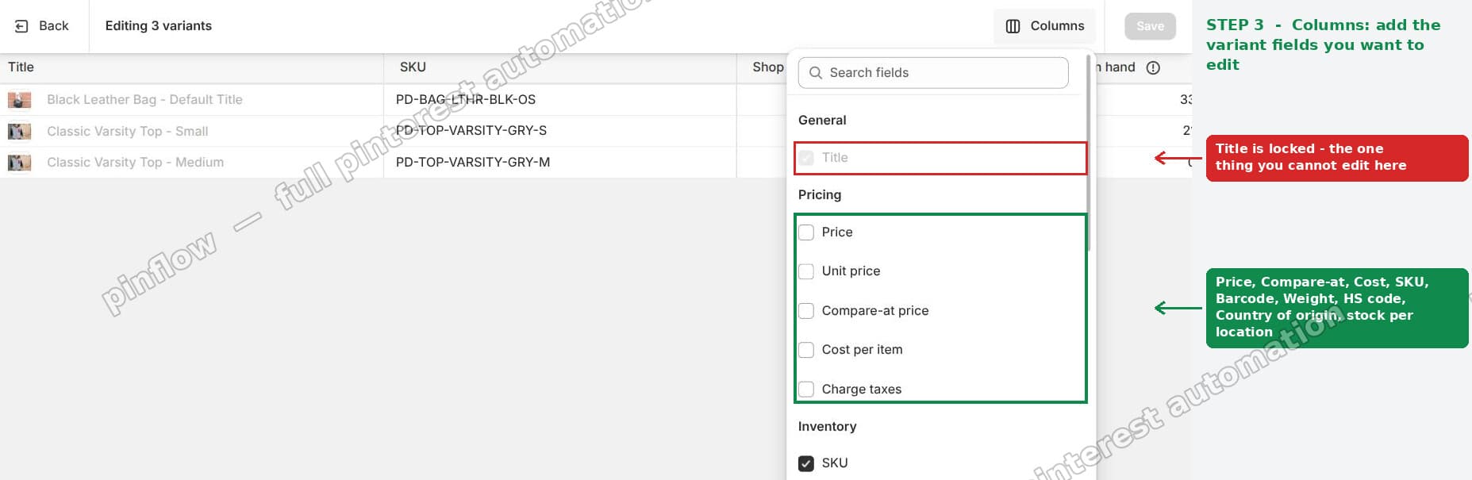Click the Save button
The height and width of the screenshot is (480, 1472).
pos(1150,26)
